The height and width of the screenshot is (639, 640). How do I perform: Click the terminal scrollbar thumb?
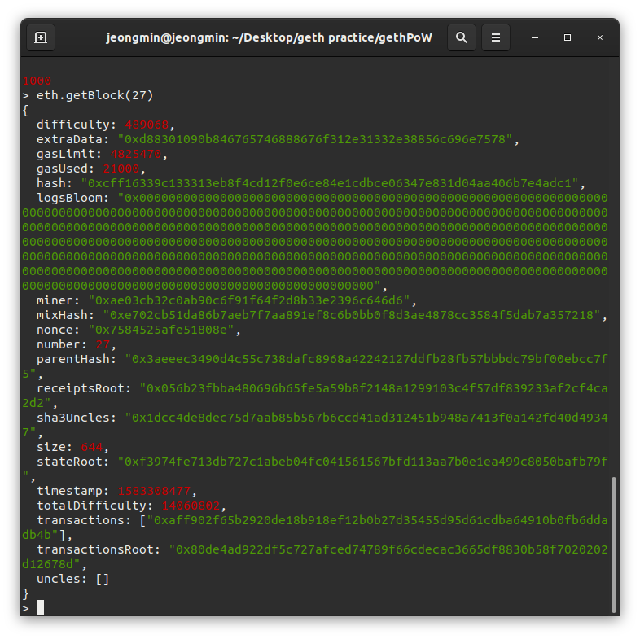613,545
